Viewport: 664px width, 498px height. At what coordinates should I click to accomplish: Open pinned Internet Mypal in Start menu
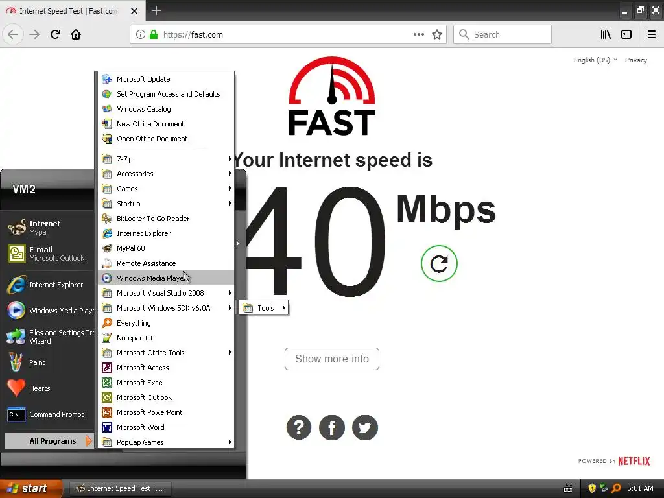[49, 228]
